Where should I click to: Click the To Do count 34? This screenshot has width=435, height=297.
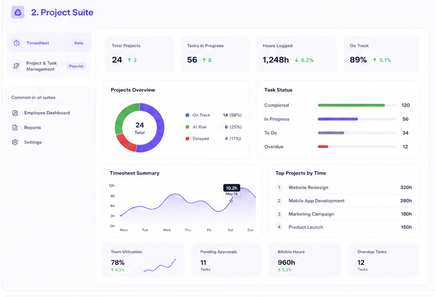coord(405,133)
